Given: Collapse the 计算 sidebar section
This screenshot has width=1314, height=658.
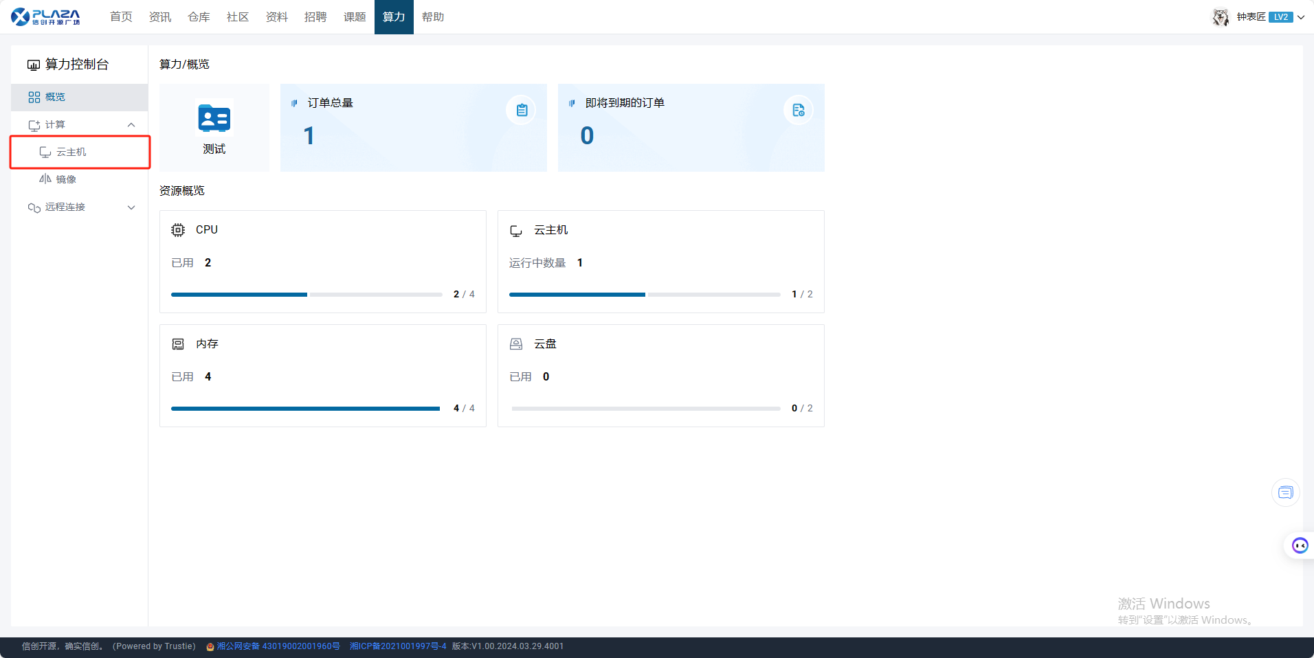Looking at the screenshot, I should pos(131,125).
